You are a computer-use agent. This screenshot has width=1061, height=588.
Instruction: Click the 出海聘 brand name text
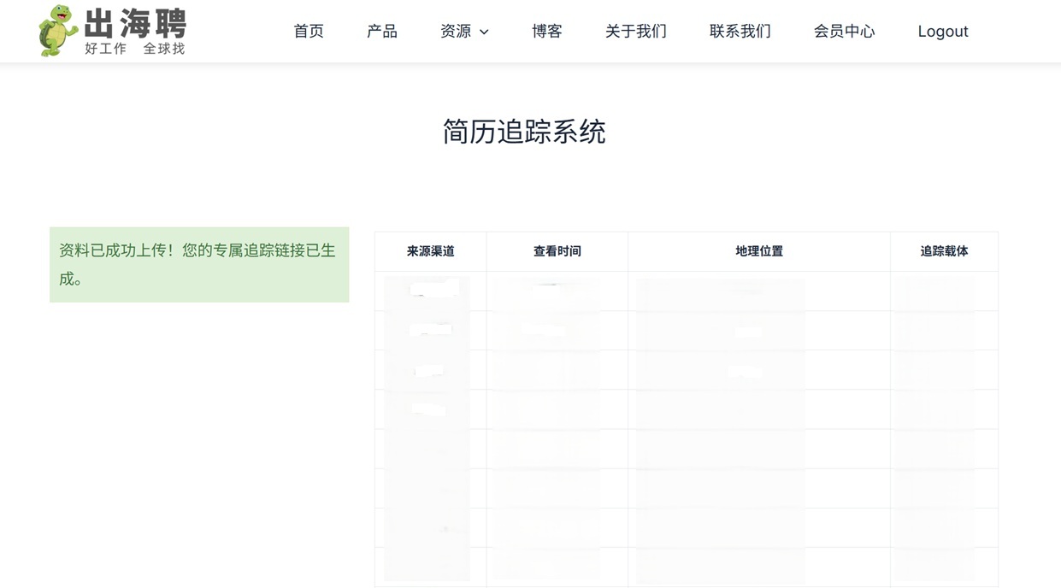135,24
